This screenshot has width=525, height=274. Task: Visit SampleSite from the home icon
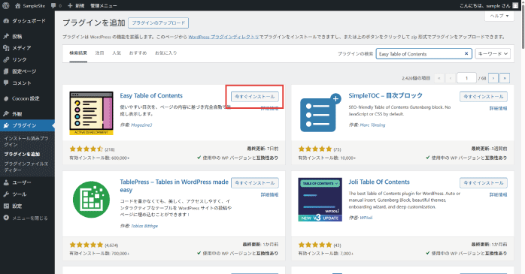click(x=30, y=6)
